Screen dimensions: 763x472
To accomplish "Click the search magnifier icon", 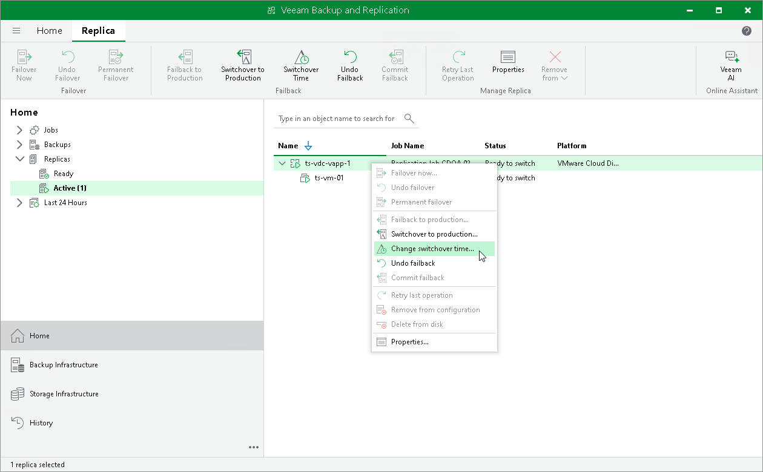I will pos(409,119).
